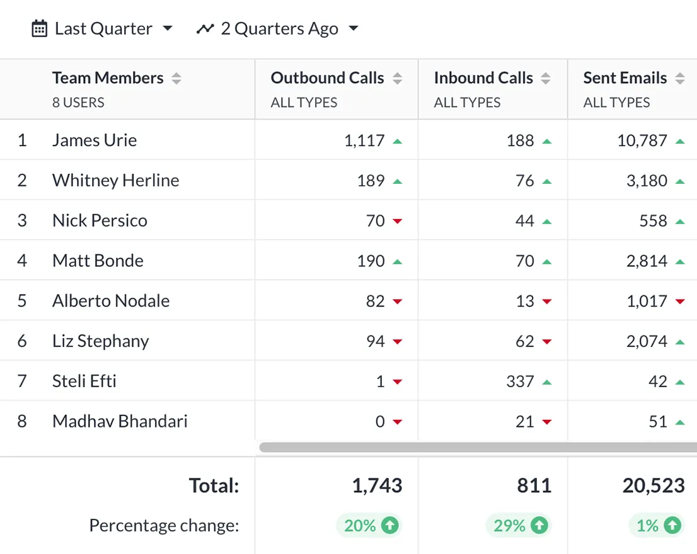Open the Last Quarter date range dropdown
Image resolution: width=697 pixels, height=554 pixels.
pyautogui.click(x=167, y=28)
